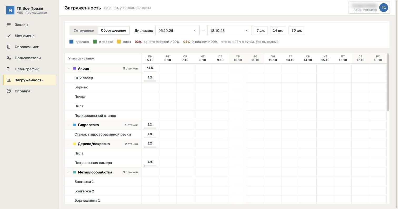Click the purple Акрил color square
Screen dimensions: 398x209
tap(74, 68)
